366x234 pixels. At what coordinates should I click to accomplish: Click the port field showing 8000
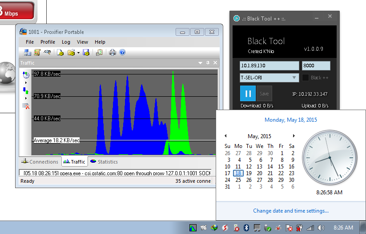click(316, 66)
